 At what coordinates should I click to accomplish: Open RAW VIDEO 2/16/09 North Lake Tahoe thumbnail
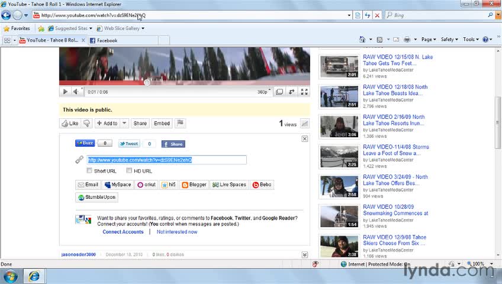coord(339,127)
